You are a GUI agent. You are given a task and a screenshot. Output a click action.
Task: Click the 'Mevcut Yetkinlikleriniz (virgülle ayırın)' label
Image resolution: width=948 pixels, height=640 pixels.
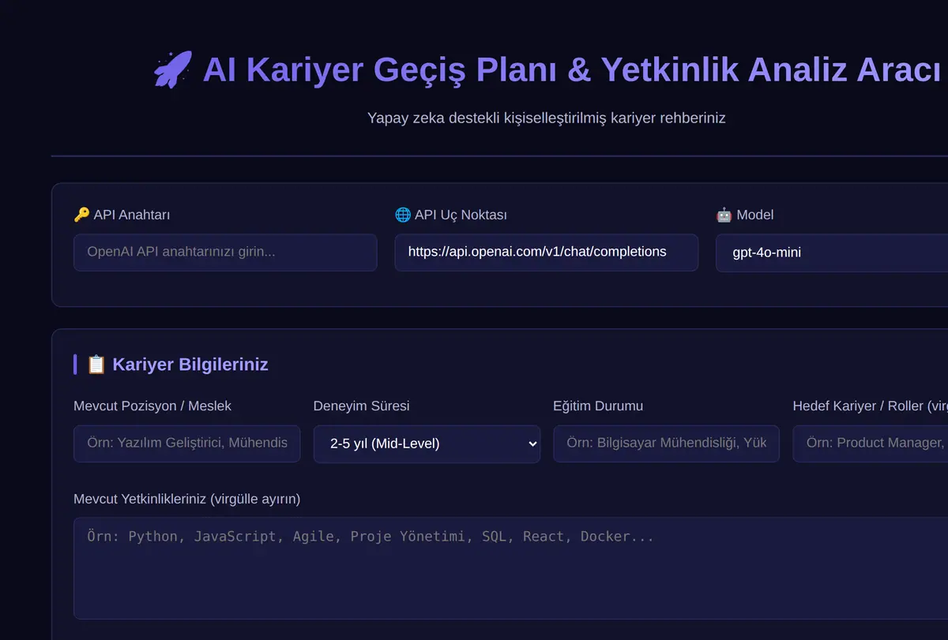pyautogui.click(x=187, y=500)
